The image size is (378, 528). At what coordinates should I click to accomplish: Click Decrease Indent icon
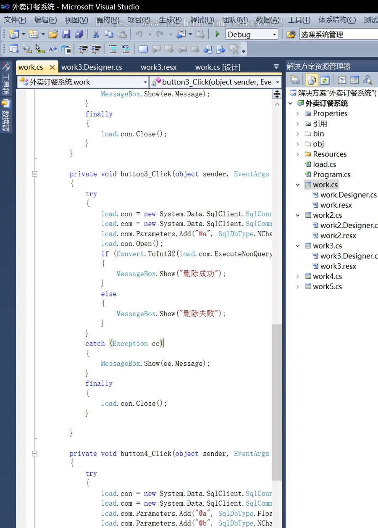(84, 49)
